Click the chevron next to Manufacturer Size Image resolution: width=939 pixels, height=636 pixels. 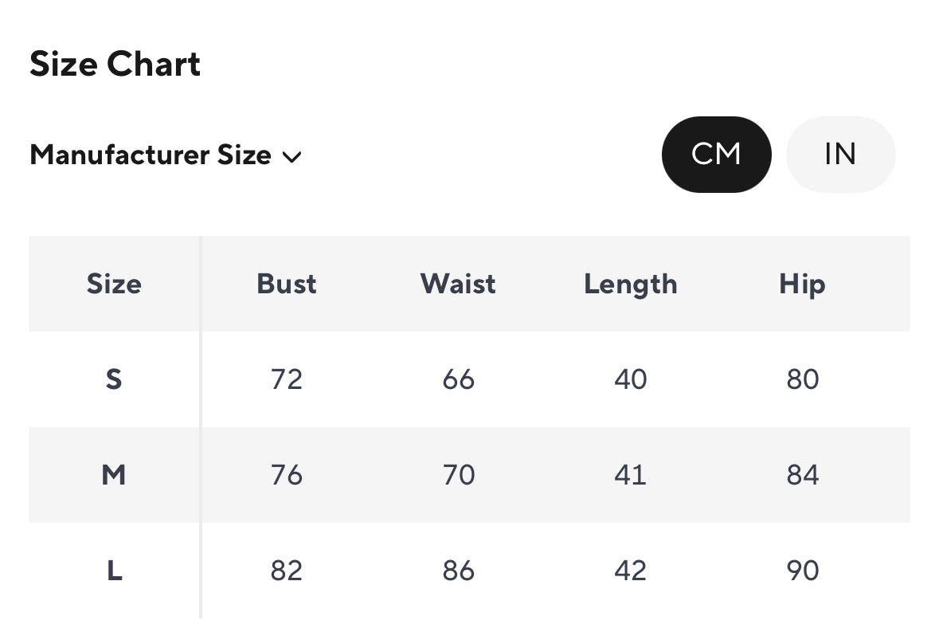tap(291, 157)
